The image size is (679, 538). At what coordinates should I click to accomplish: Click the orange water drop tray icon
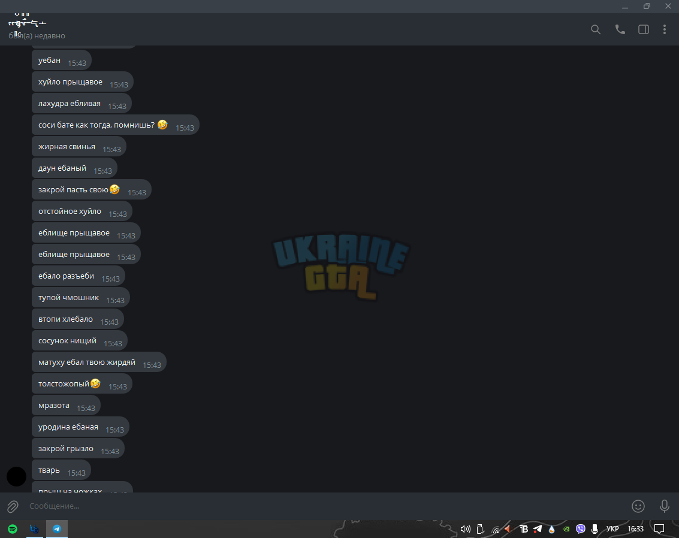point(552,529)
